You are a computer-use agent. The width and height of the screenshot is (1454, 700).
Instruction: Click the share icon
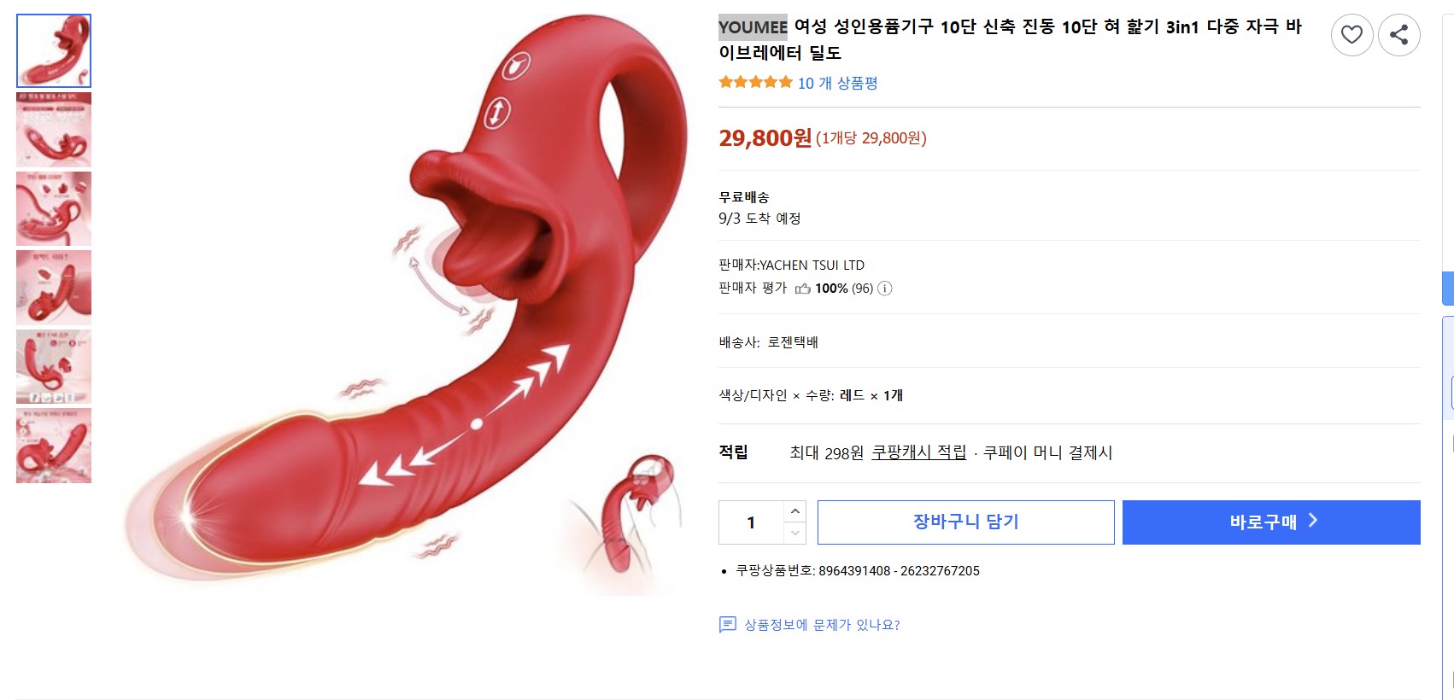[1398, 35]
